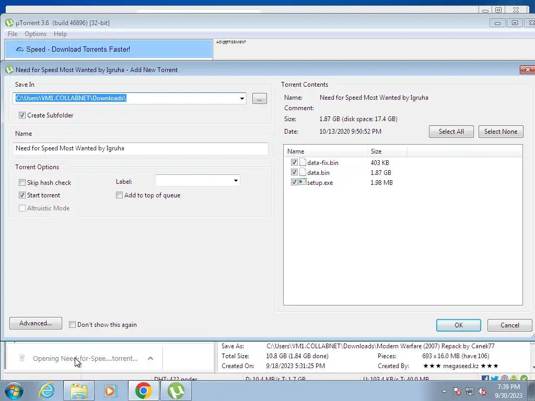Select the data.bin file name
This screenshot has height=401, width=535.
(x=318, y=172)
